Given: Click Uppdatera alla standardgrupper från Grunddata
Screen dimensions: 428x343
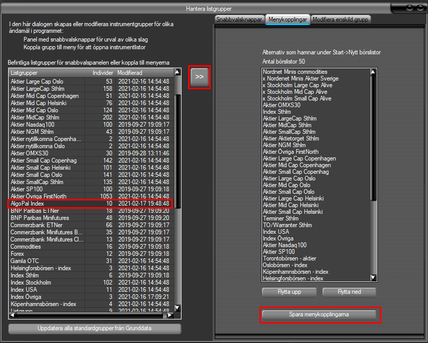Looking at the screenshot, I should [x=95, y=328].
